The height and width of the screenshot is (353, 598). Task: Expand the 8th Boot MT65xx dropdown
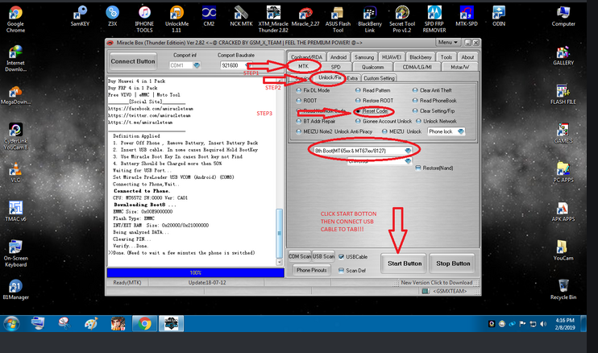point(408,151)
